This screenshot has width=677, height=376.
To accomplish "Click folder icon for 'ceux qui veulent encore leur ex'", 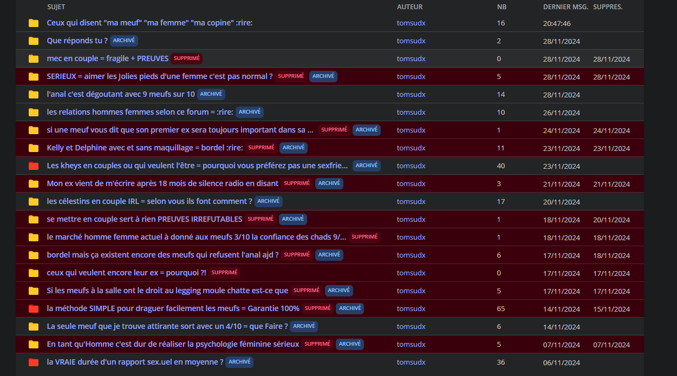I will (x=34, y=273).
